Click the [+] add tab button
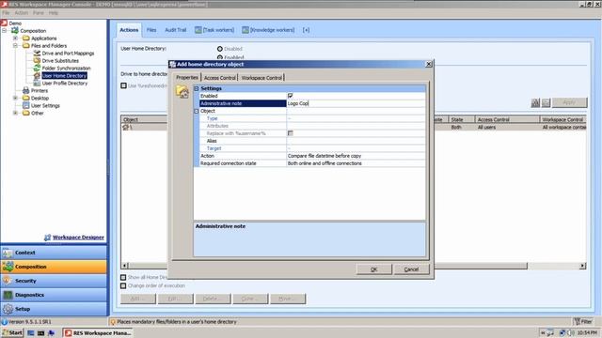 306,30
